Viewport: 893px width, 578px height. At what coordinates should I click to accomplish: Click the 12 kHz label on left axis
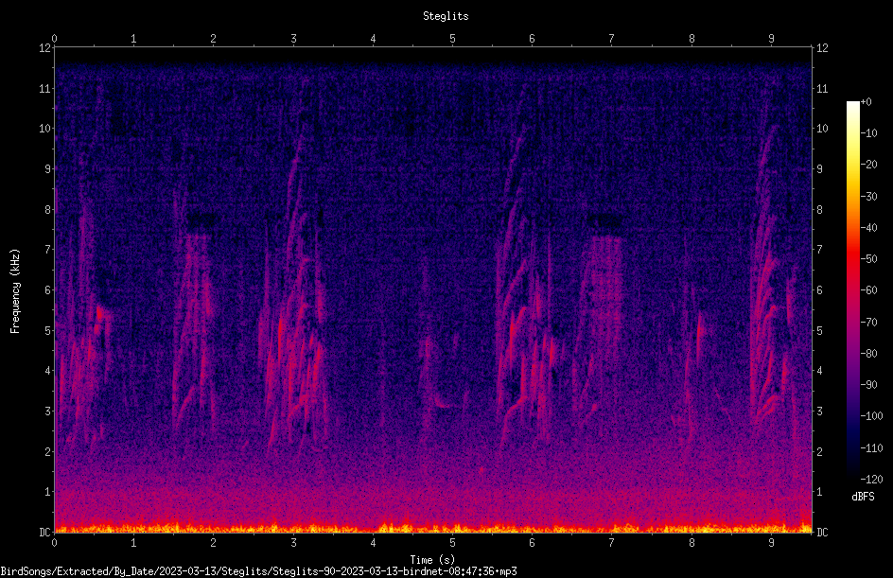(x=45, y=48)
